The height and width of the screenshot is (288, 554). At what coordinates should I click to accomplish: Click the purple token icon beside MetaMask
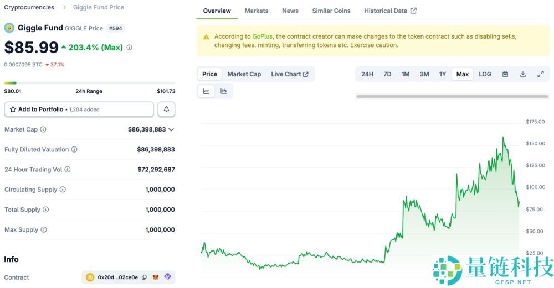(167, 277)
